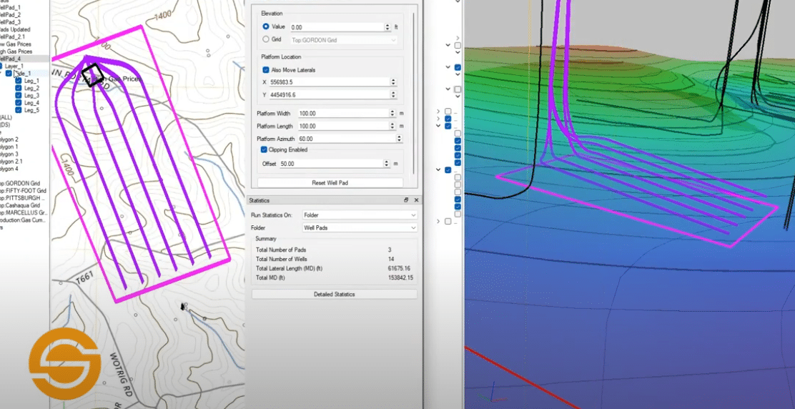
Task: Select WellPad_3 in the tree
Action: [10, 22]
